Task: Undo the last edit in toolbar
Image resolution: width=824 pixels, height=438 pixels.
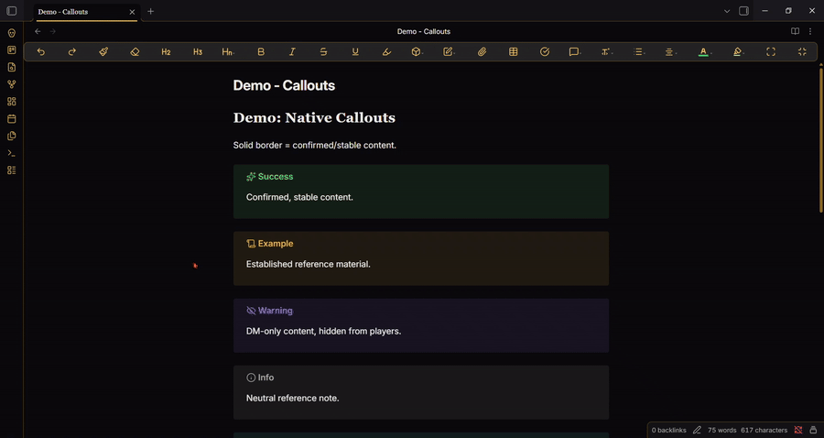Action: (x=41, y=51)
